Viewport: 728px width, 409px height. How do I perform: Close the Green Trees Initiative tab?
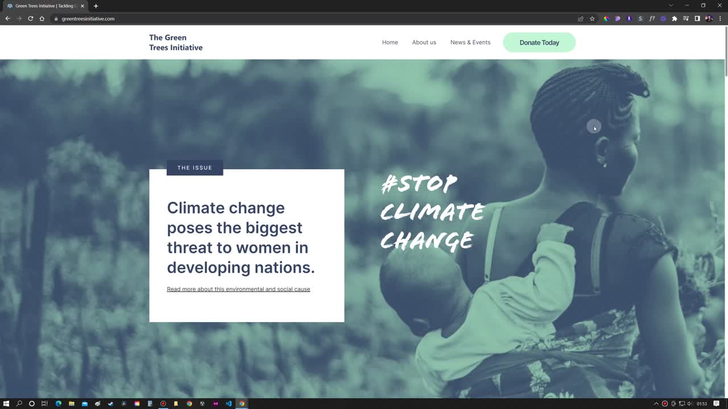click(82, 6)
